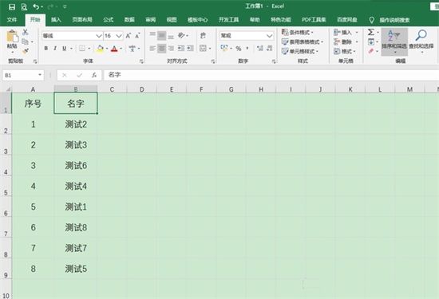
Task: Toggle center horizontal alignment
Action: (161, 49)
